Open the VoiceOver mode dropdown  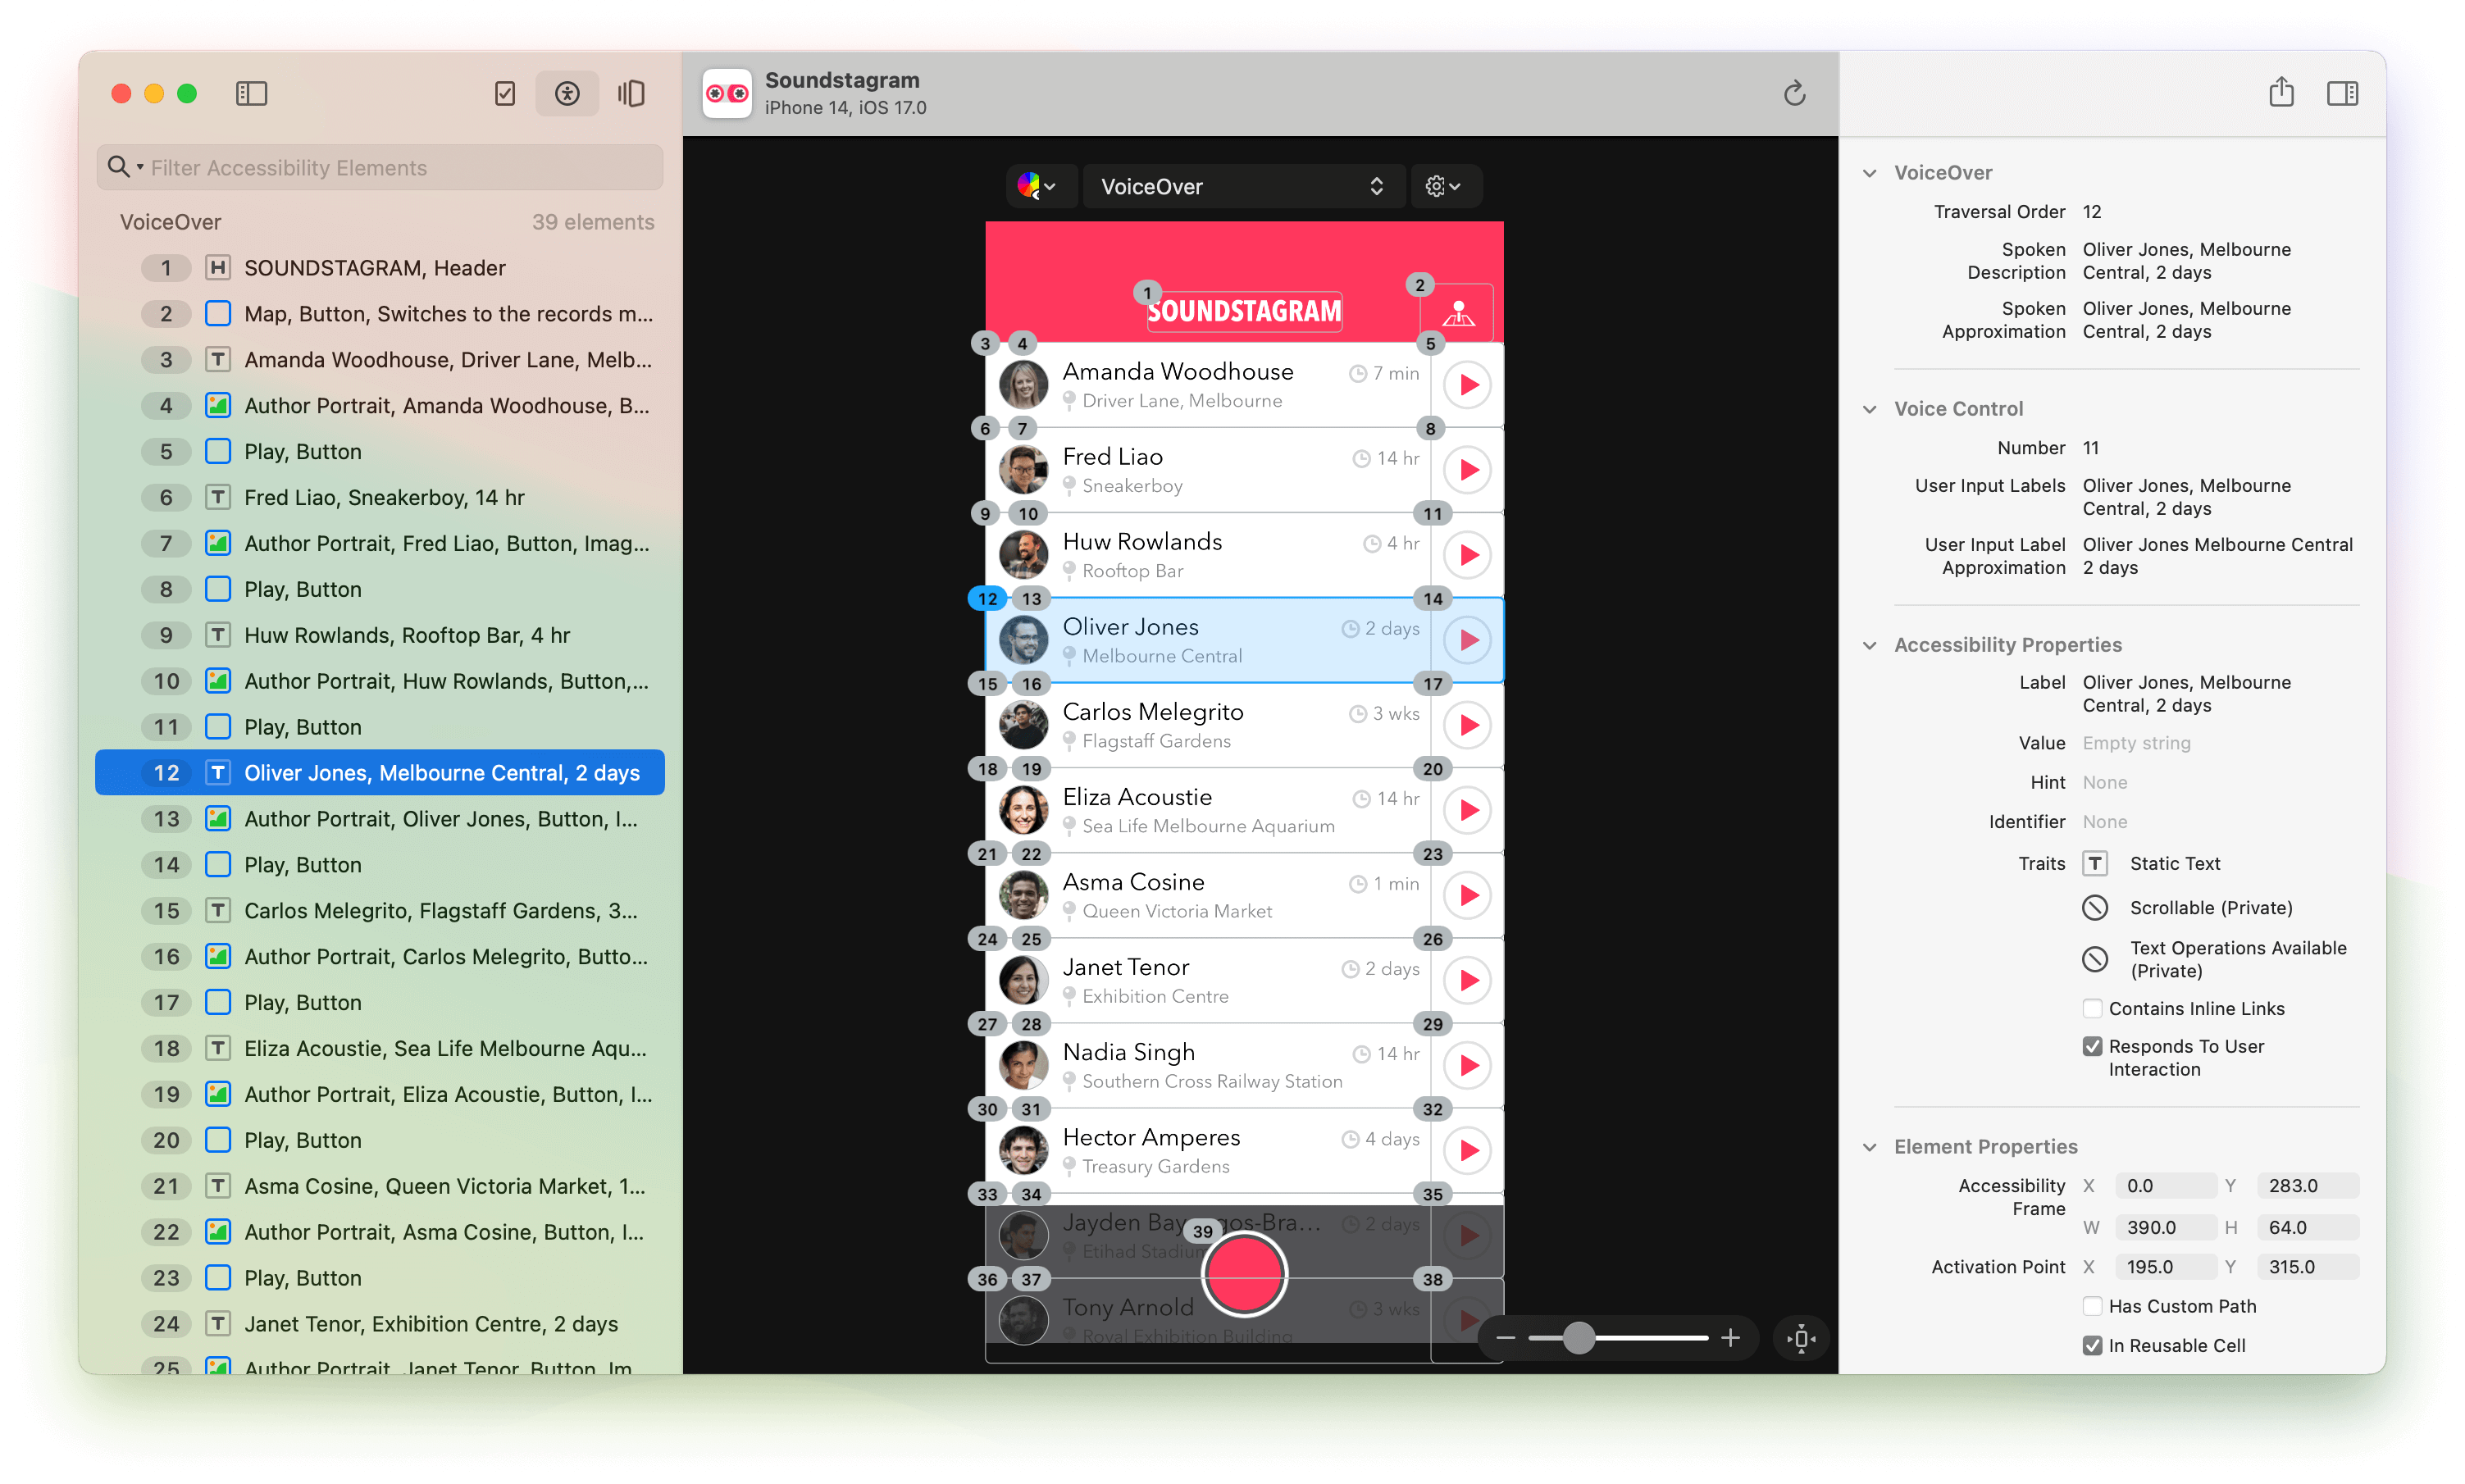(1243, 186)
